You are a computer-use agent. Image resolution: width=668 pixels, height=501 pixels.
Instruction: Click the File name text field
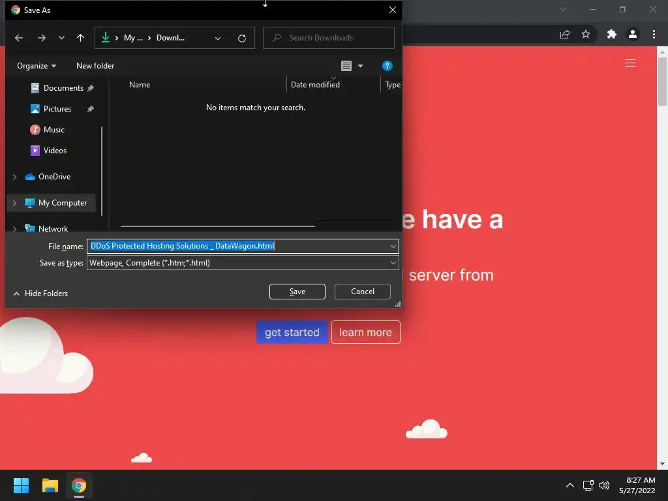[237, 246]
